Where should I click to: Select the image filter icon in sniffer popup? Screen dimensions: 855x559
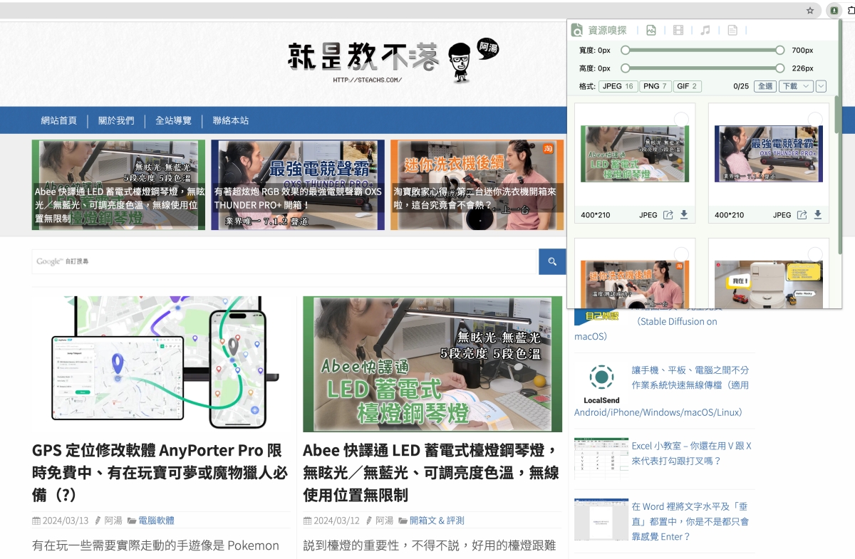tap(651, 30)
